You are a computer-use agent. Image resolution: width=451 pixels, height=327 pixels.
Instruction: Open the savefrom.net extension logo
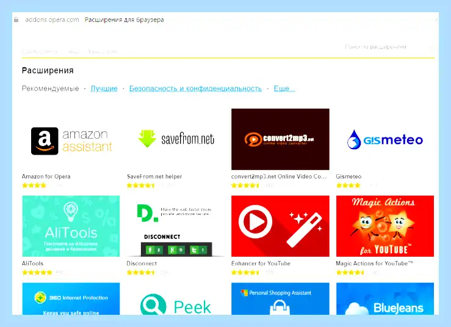[x=176, y=139]
